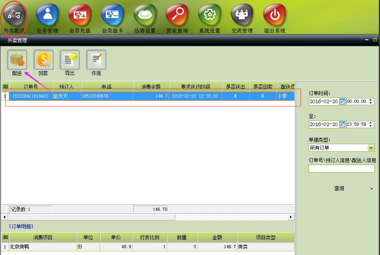Click the start time field 00:00:00

point(357,102)
